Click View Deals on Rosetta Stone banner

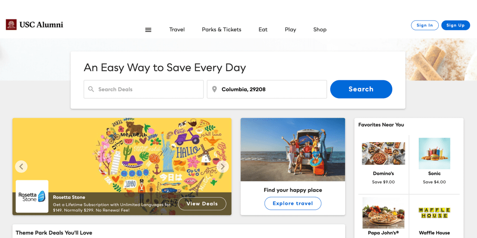(x=202, y=204)
